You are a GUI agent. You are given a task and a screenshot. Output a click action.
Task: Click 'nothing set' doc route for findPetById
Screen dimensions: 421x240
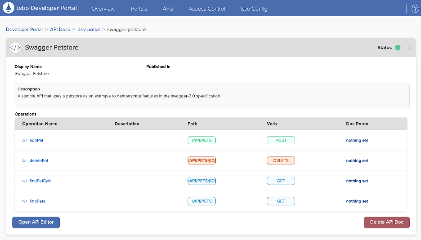point(357,181)
